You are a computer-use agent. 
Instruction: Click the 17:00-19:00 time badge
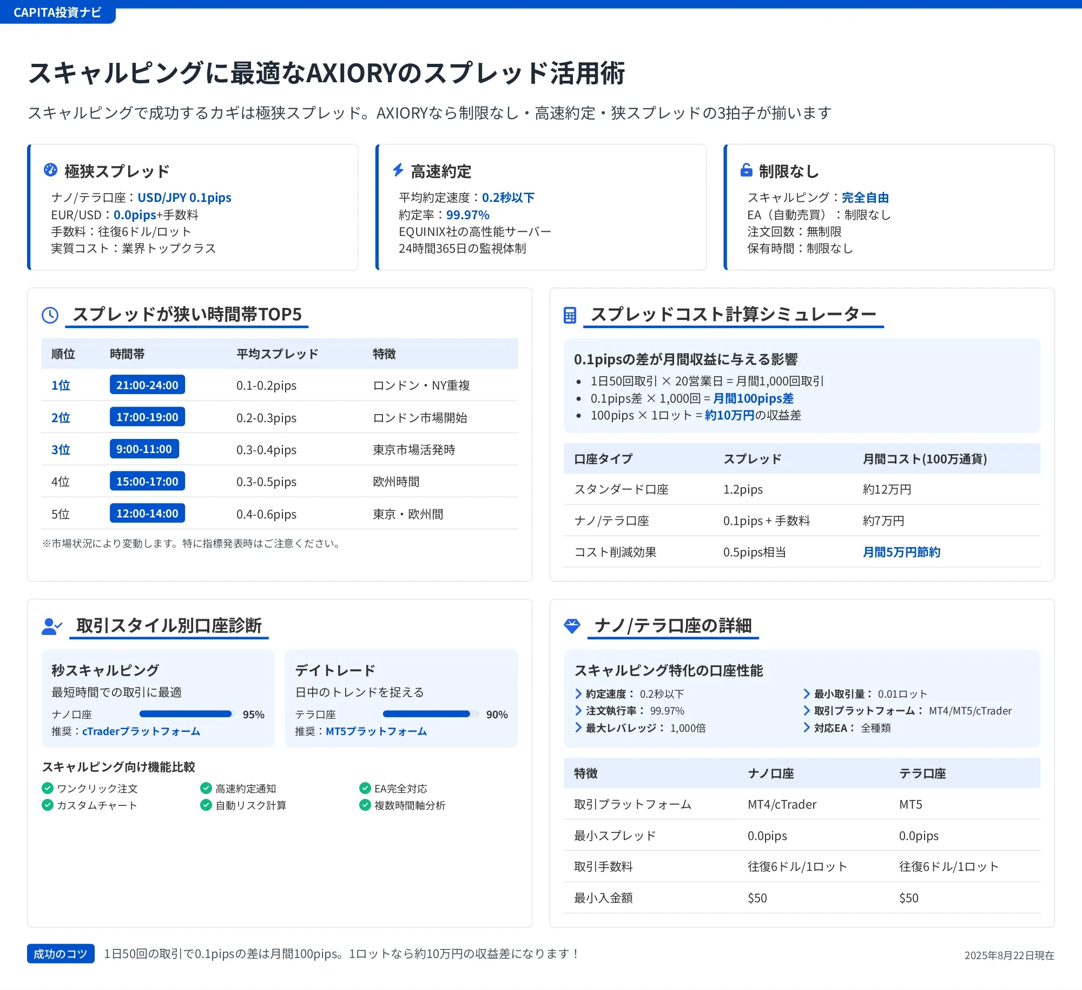point(147,417)
